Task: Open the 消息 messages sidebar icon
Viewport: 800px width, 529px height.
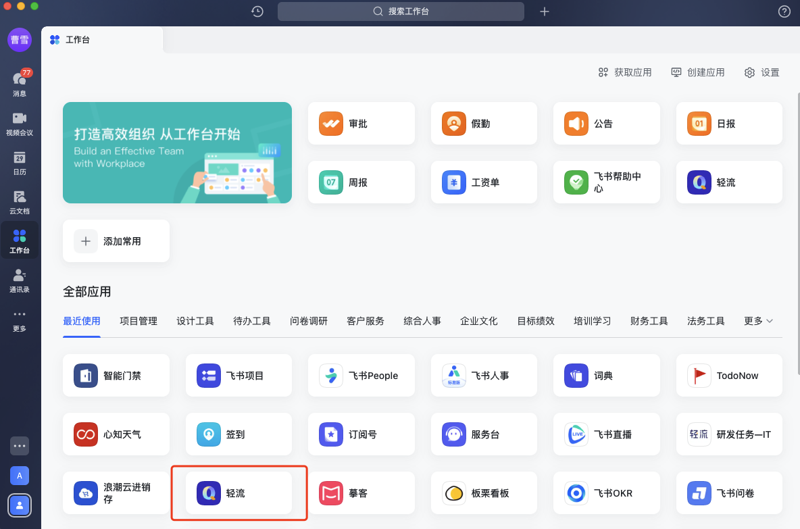Action: coord(20,84)
